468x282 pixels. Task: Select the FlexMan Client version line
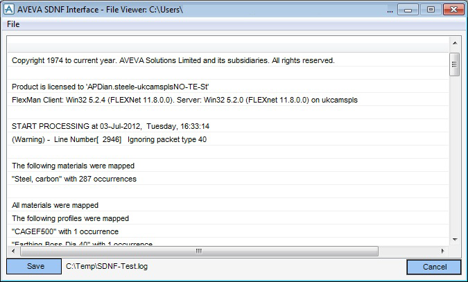point(228,100)
